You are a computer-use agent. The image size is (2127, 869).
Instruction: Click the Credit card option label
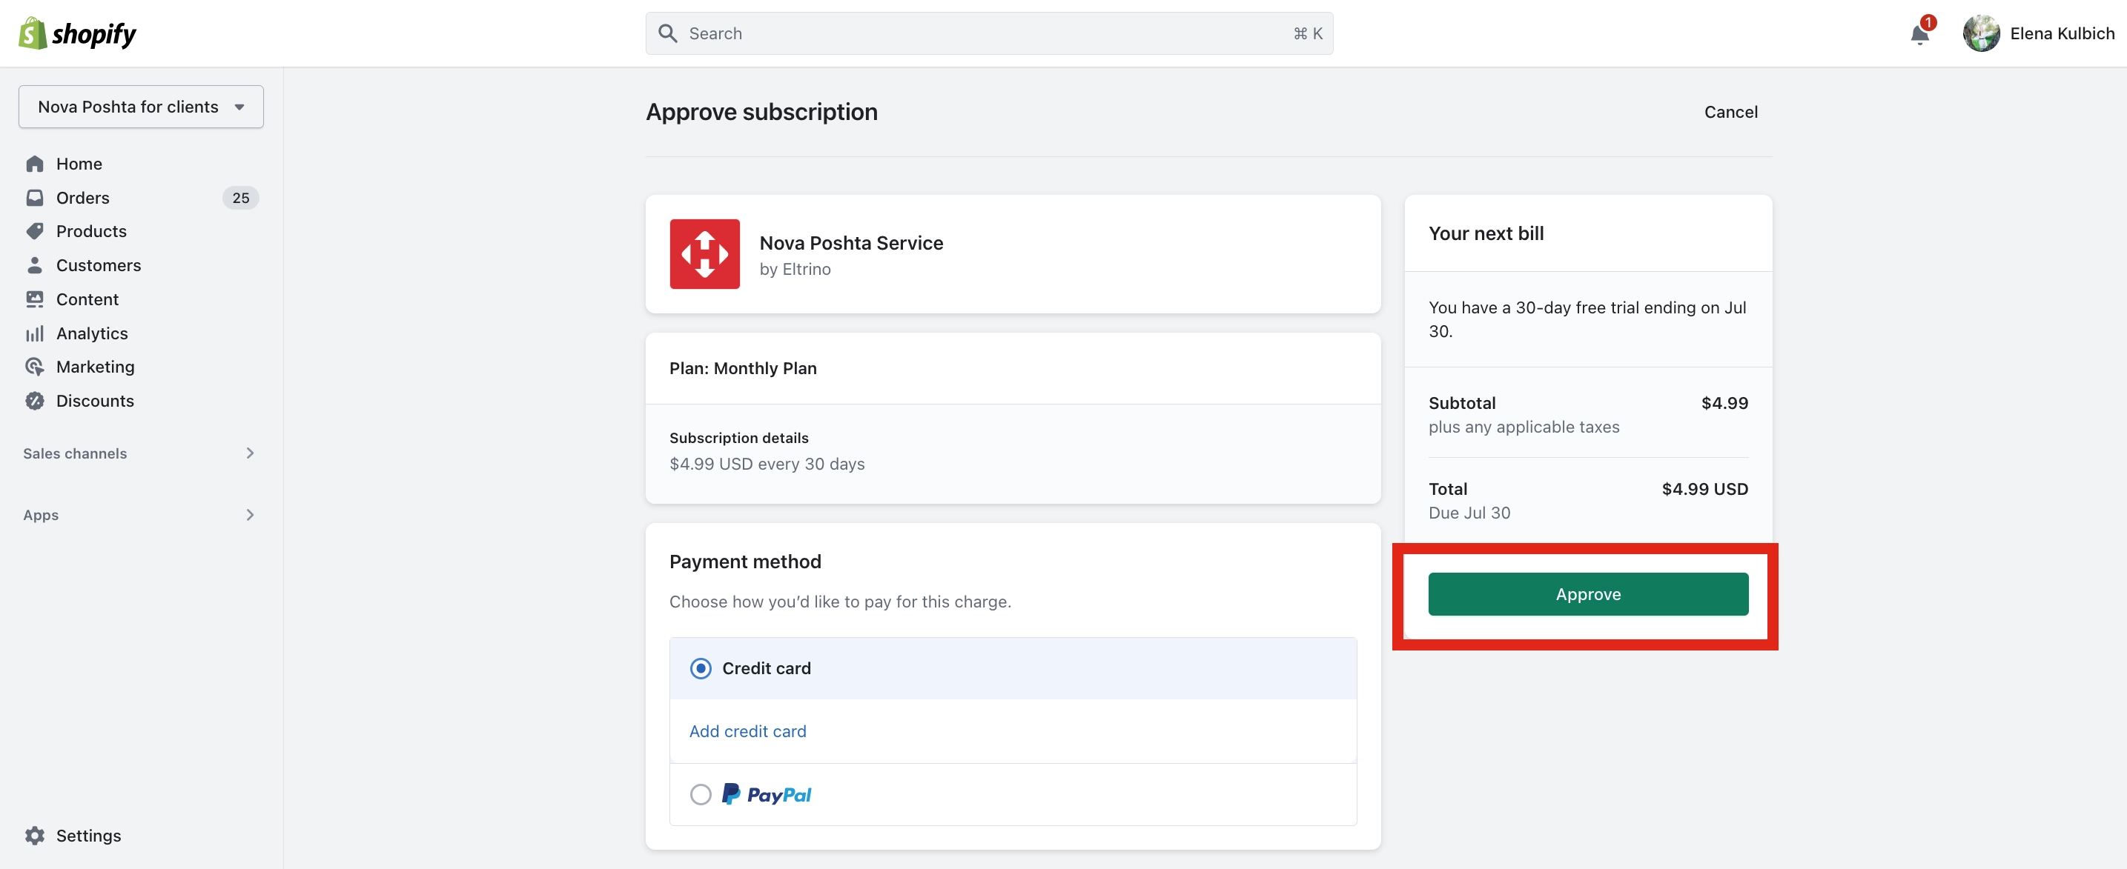(767, 668)
